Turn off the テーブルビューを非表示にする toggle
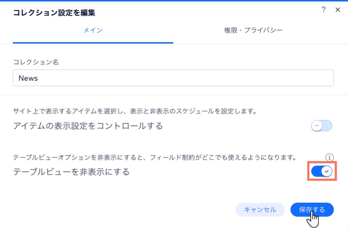 click(x=322, y=172)
